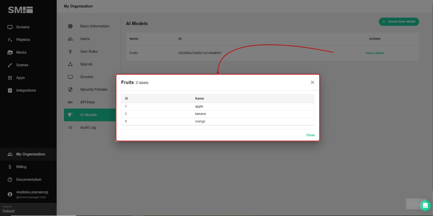Select the API Keys tab
Viewport: 433px width, 216px height.
(x=87, y=102)
